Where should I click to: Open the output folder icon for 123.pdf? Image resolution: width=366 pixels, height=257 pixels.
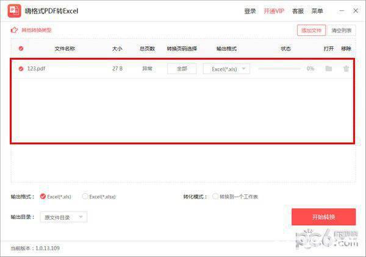coord(329,68)
